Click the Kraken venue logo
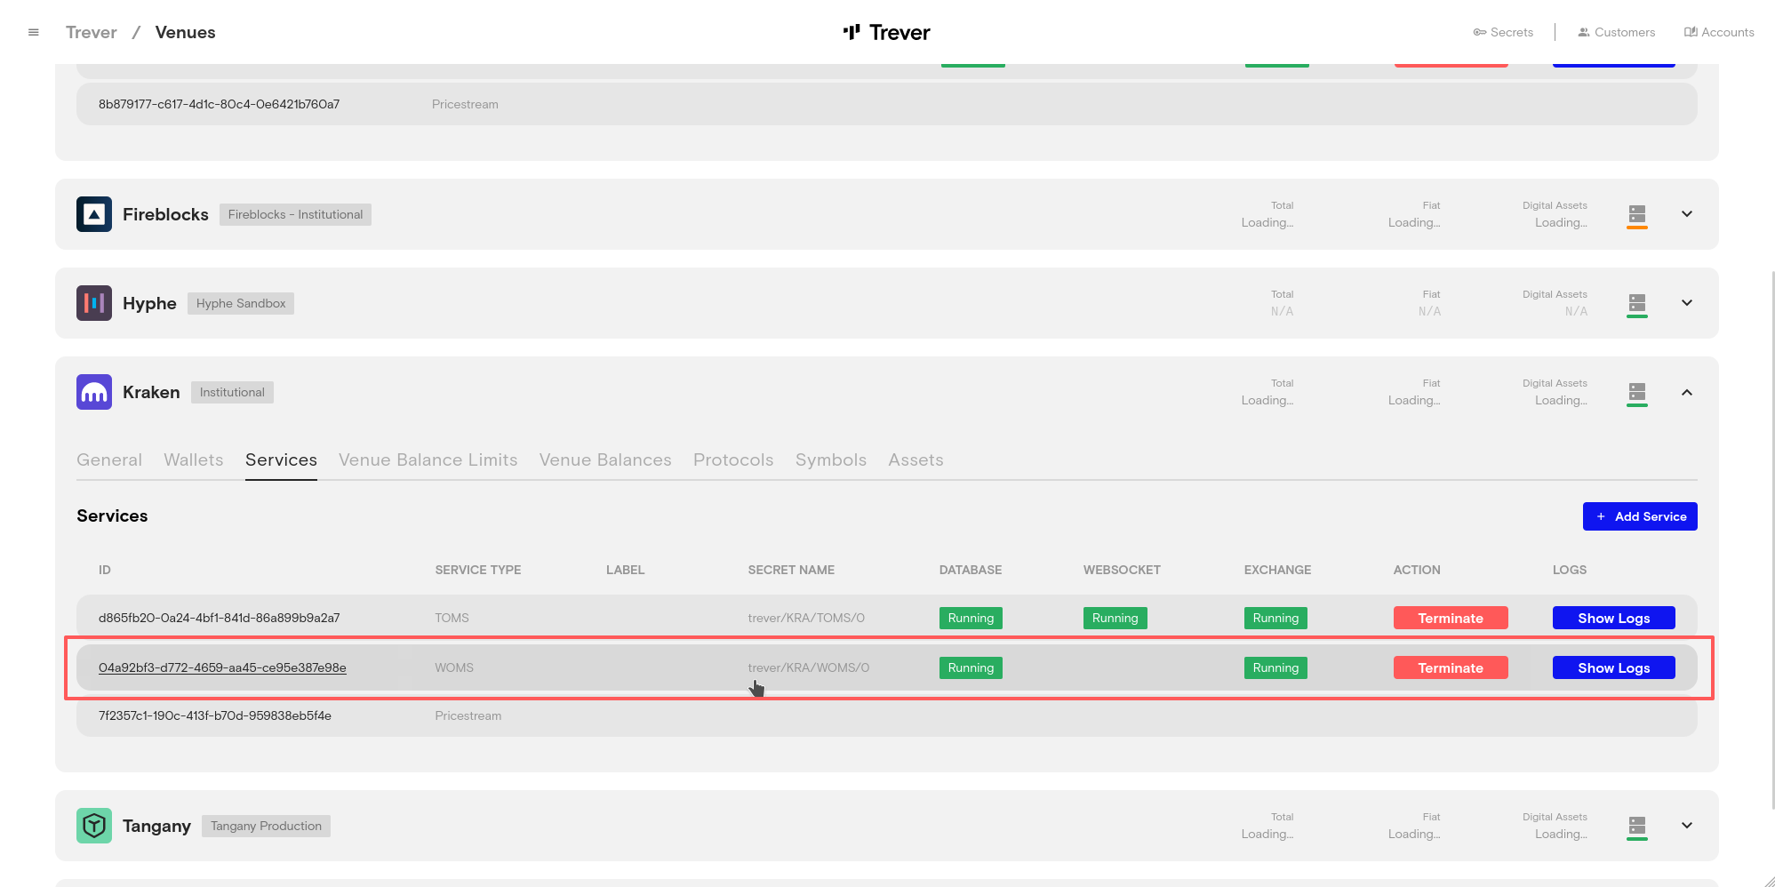The width and height of the screenshot is (1775, 887). (x=94, y=392)
